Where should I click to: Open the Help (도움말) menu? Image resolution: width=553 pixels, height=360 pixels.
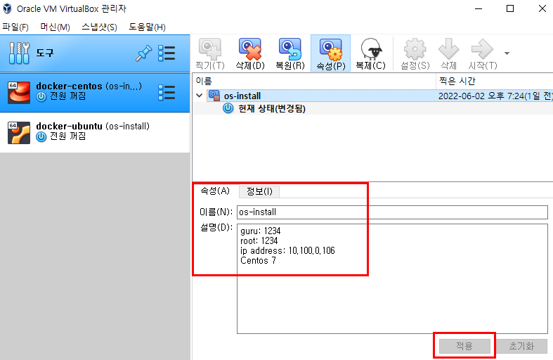[x=147, y=27]
